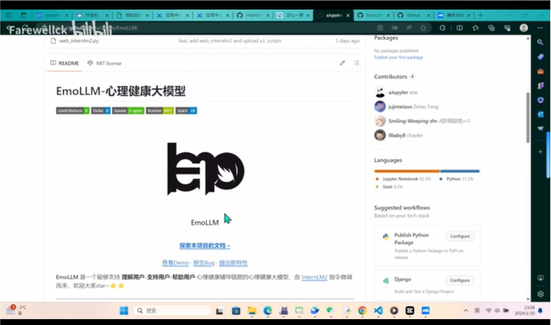Switch to the README tab
The width and height of the screenshot is (551, 325).
pyautogui.click(x=65, y=63)
